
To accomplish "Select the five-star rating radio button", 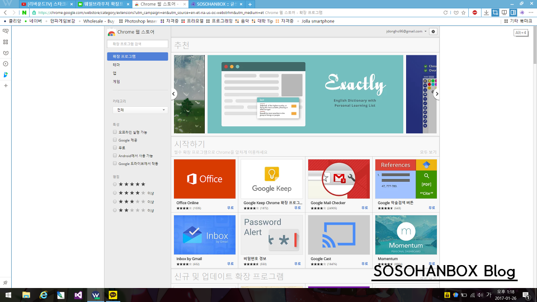I will (115, 184).
